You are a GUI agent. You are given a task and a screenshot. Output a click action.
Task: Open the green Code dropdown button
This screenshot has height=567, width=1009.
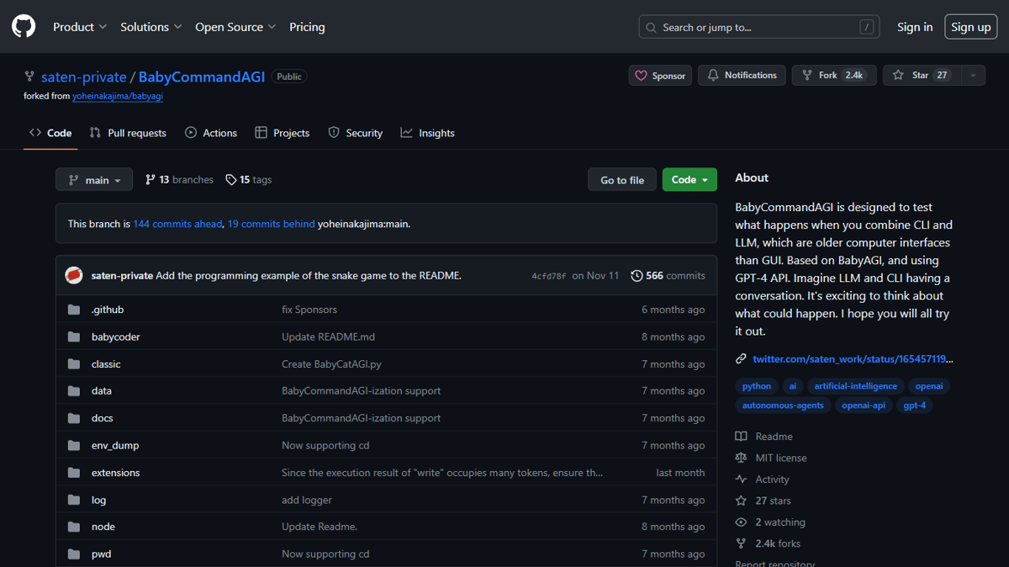pos(689,180)
